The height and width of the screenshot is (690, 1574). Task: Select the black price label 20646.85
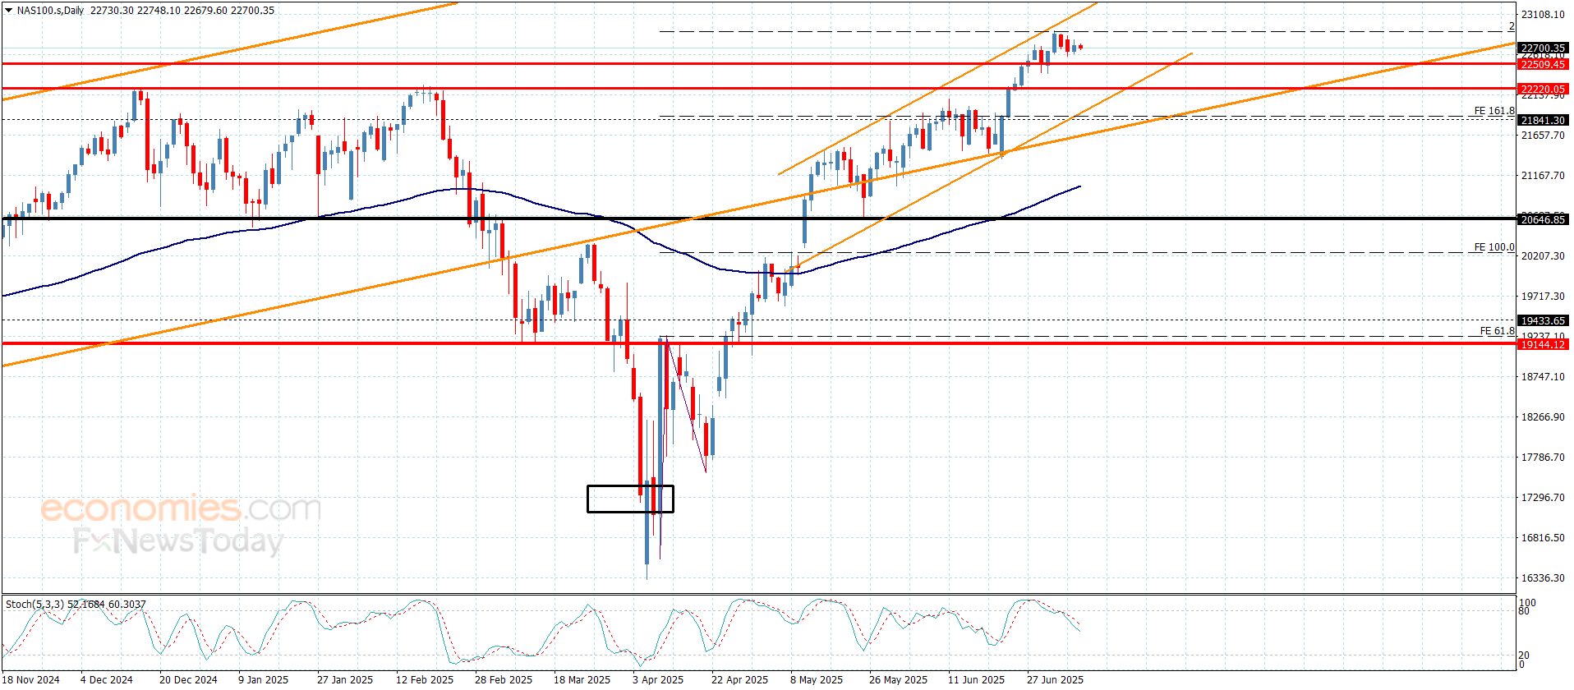pos(1543,219)
